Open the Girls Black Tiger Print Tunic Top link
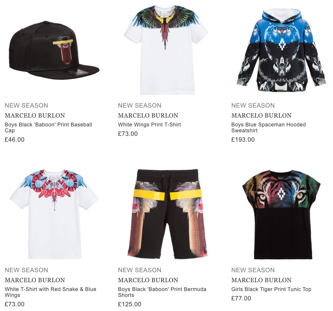 (271, 289)
